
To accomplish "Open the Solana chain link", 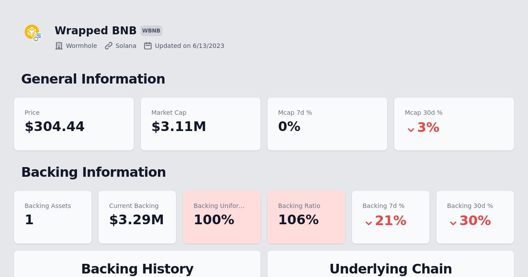I will coord(126,46).
